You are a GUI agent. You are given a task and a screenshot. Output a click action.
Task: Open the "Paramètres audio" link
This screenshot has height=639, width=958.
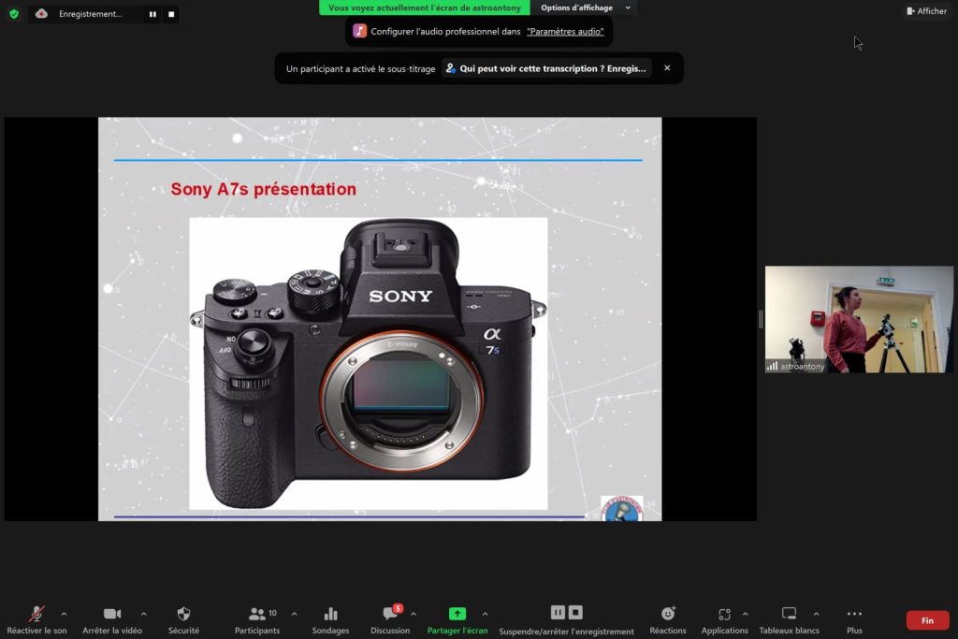click(x=565, y=31)
